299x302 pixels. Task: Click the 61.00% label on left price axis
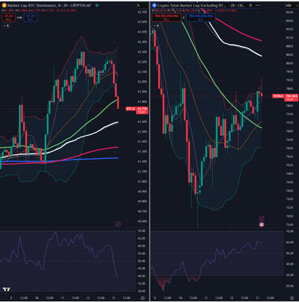142,181
